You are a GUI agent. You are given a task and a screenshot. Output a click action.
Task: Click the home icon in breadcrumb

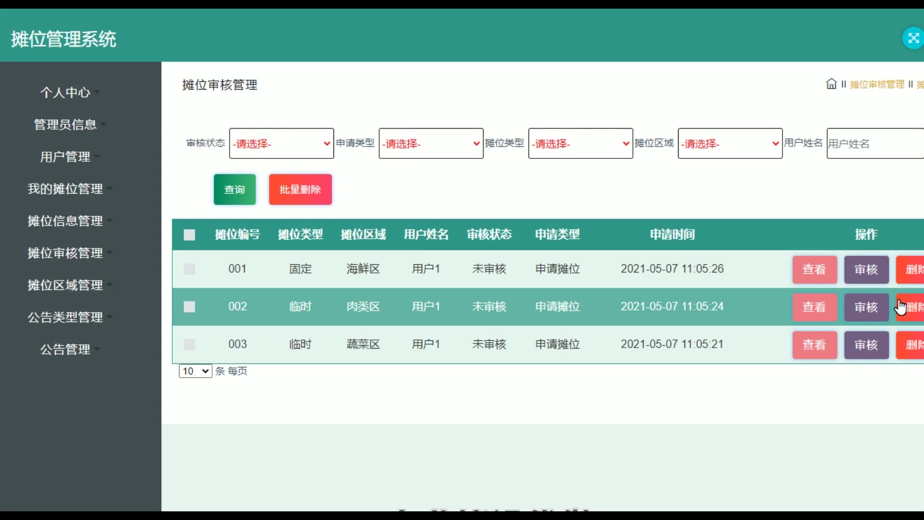[831, 84]
